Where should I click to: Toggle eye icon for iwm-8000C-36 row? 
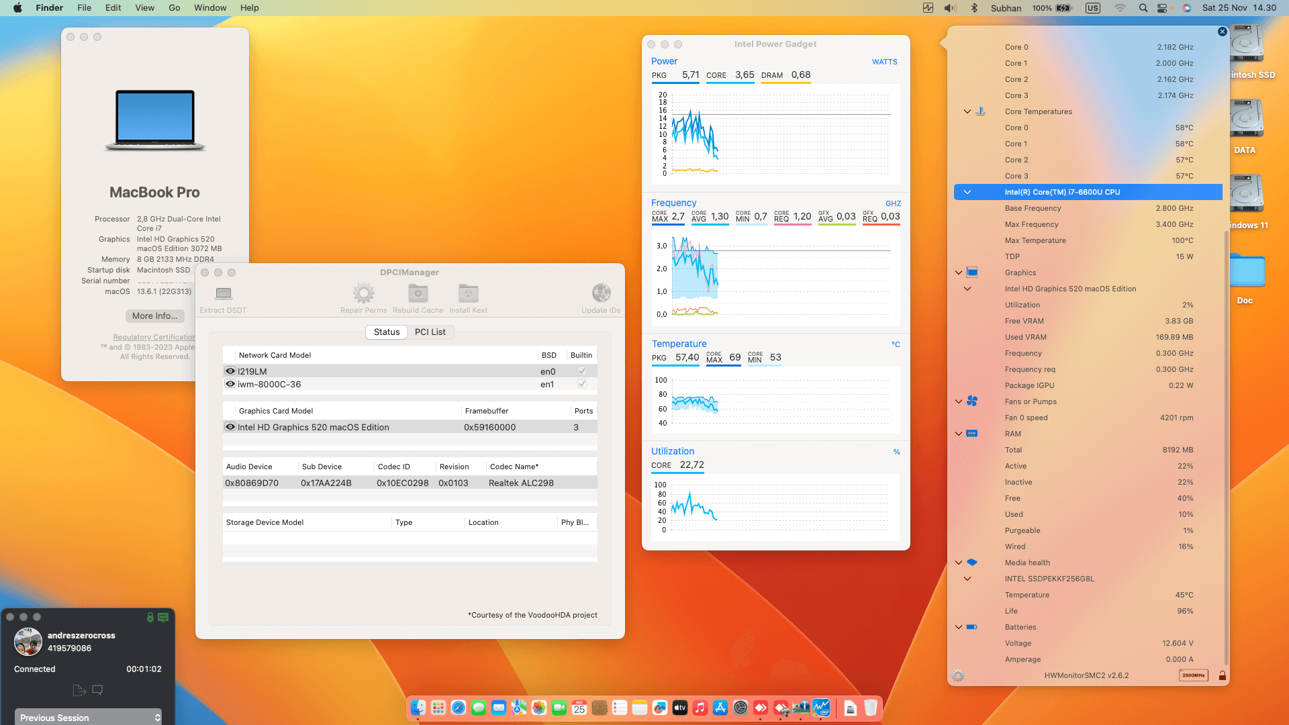coord(230,384)
